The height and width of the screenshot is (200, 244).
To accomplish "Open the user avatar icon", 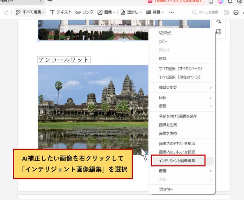I will tap(220, 1).
